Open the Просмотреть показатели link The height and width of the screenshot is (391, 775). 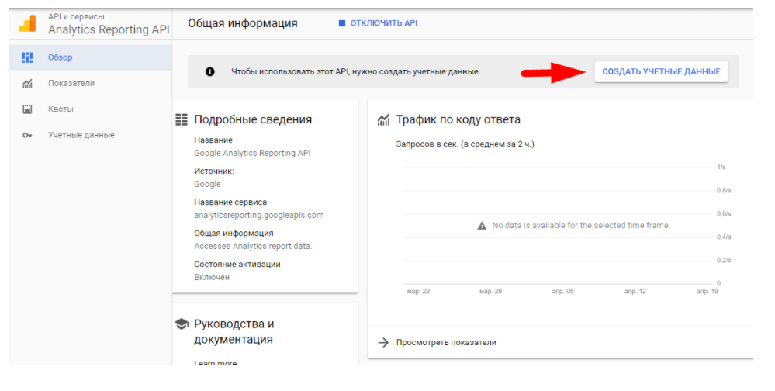point(446,343)
